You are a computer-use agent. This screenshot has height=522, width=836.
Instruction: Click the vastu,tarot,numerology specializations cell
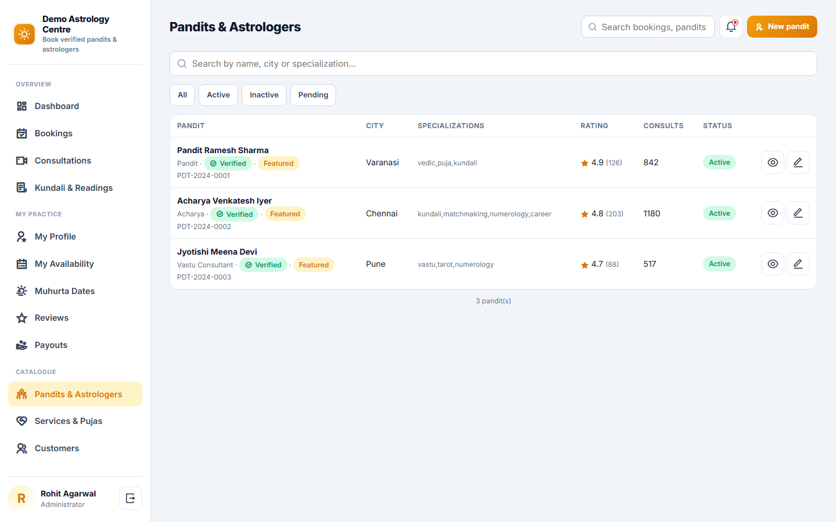coord(456,264)
